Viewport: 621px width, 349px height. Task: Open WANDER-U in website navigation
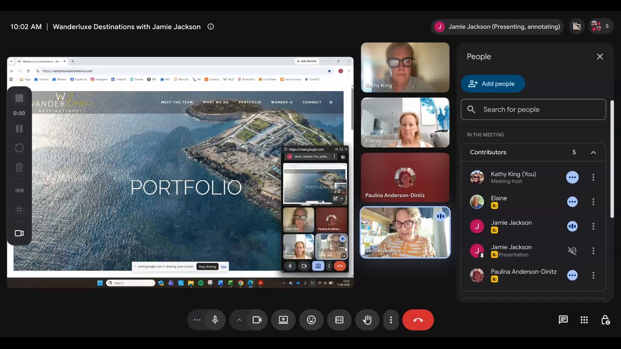pos(282,102)
